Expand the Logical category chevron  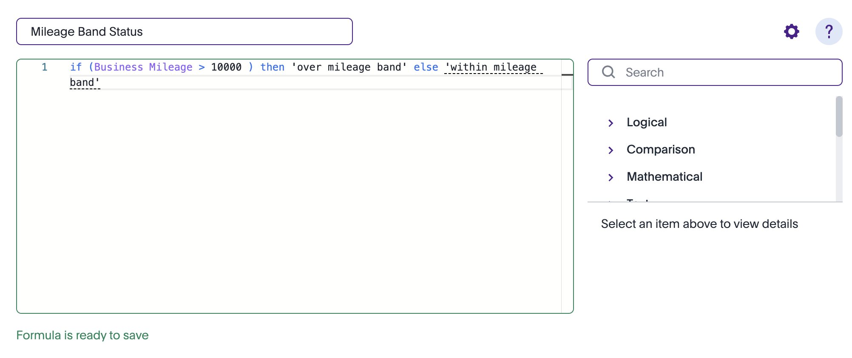[x=611, y=123]
